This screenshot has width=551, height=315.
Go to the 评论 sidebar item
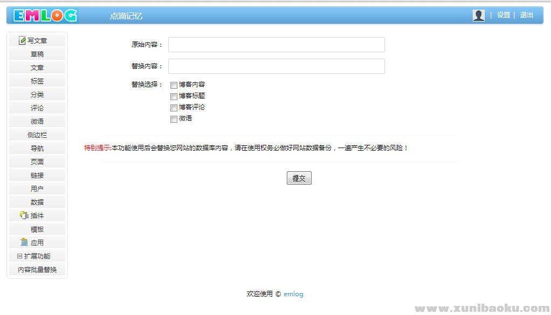[37, 108]
